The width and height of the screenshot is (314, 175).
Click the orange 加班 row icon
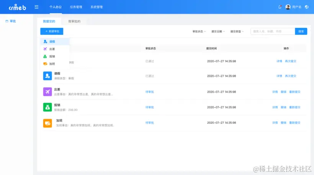(47, 123)
